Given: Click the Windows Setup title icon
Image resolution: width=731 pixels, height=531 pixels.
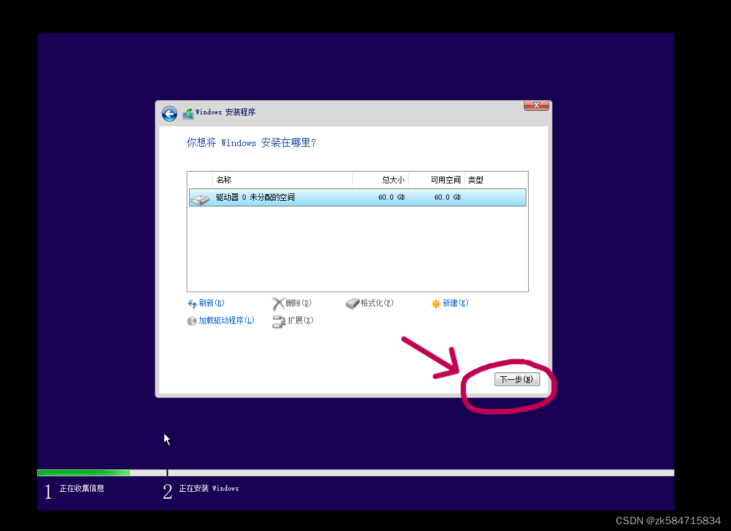Looking at the screenshot, I should pyautogui.click(x=188, y=114).
